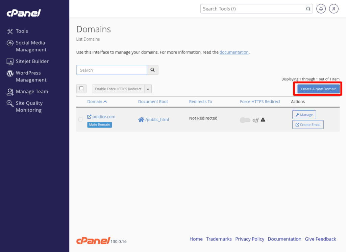Image resolution: width=346 pixels, height=252 pixels.
Task: Sort by the Document Root column
Action: 153,101
